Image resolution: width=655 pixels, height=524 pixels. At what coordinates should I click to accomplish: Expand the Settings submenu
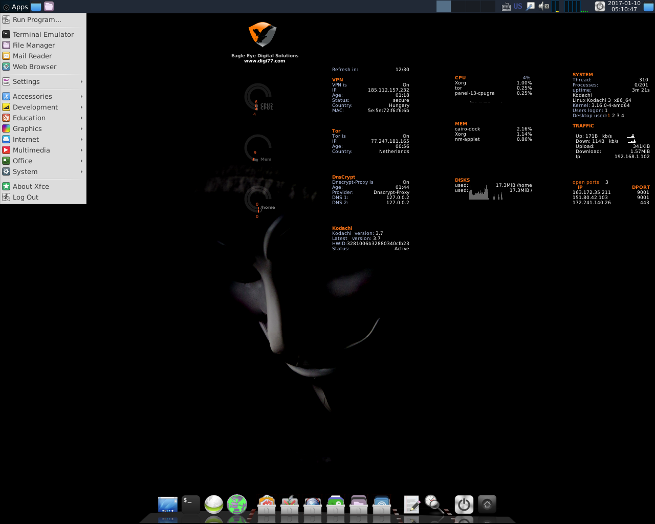[x=43, y=81]
